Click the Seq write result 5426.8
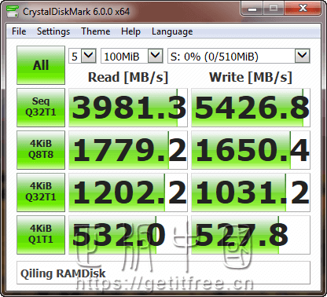Viewport: 327px width, 297px height. coord(251,108)
